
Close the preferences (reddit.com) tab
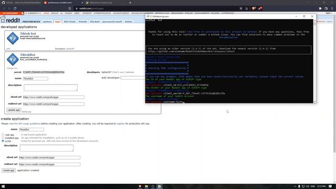coord(82,3)
